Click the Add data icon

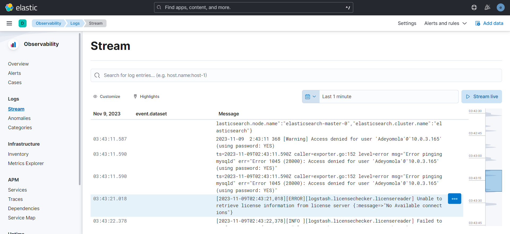tap(478, 23)
